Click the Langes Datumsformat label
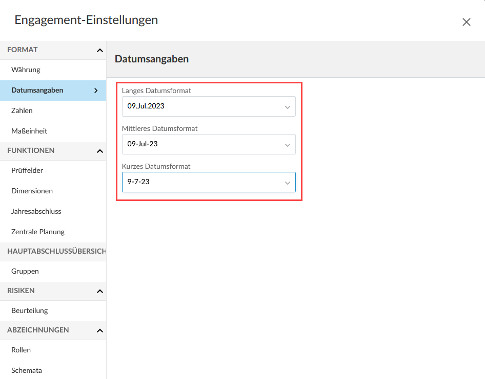The height and width of the screenshot is (379, 485). (x=156, y=91)
